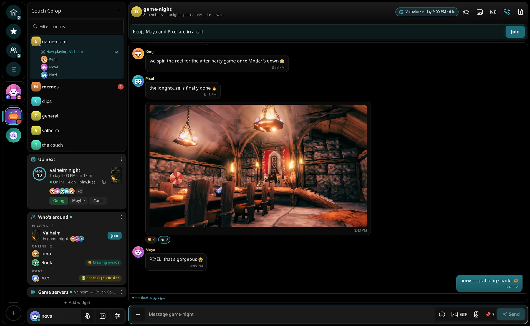The height and width of the screenshot is (326, 530).
Task: Collapse sidebar with panel icon
Action: point(102,316)
